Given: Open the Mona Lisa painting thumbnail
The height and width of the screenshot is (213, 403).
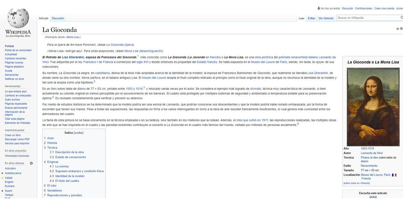Looking at the screenshot, I should click(373, 107).
